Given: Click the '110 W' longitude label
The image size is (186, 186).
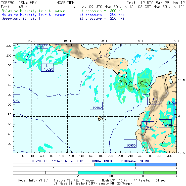Looking at the screenshot, I should click(x=31, y=41).
